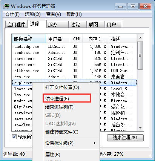The width and height of the screenshot is (155, 161).
Task: Close the Task Manager window
Action: (x=145, y=6)
